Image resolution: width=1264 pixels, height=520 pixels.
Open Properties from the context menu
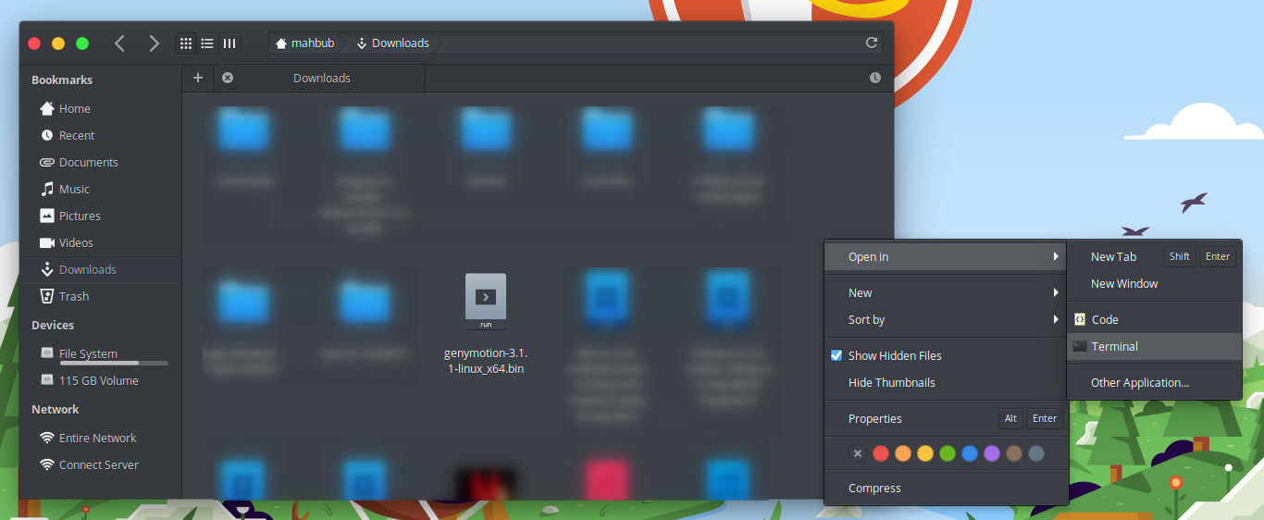coord(946,418)
